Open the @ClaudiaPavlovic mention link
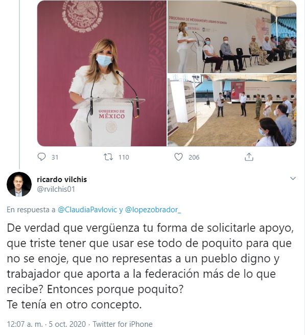Image resolution: width=305 pixels, height=335 pixels. point(87,210)
